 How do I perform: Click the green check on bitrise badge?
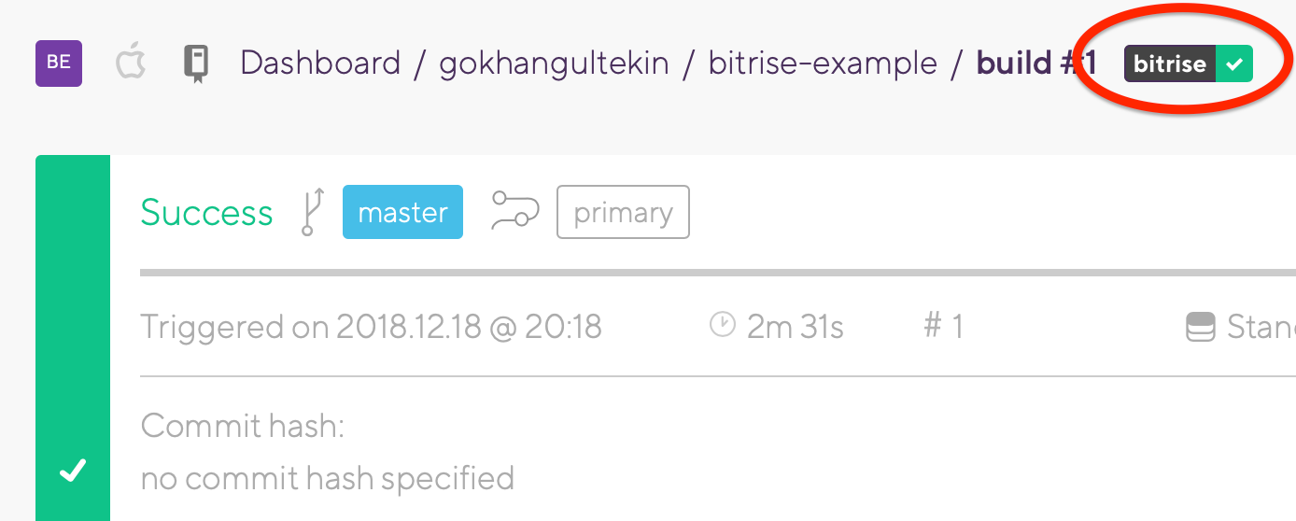(1234, 64)
